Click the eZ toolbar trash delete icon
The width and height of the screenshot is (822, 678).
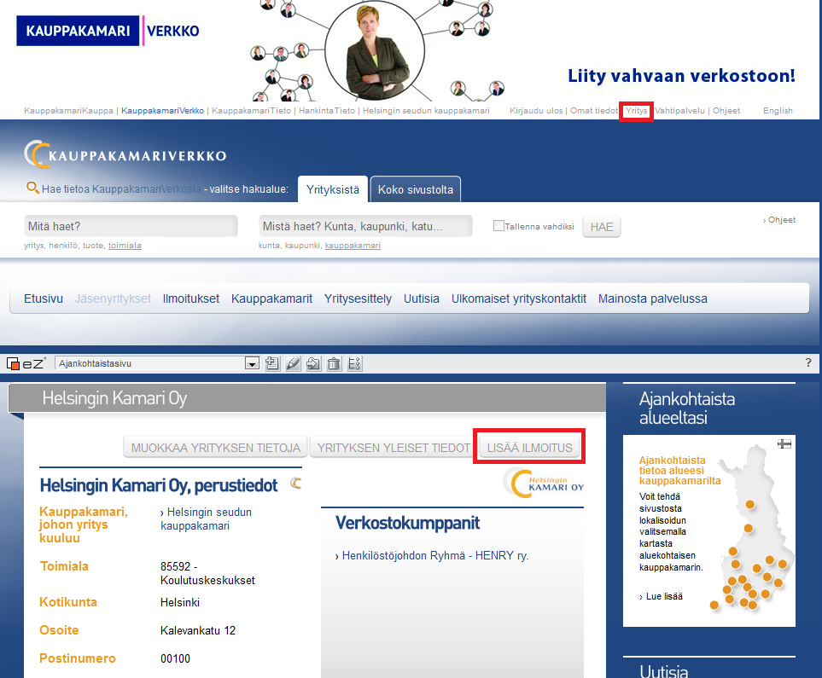tap(334, 363)
